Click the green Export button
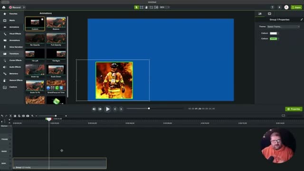 click(x=296, y=8)
